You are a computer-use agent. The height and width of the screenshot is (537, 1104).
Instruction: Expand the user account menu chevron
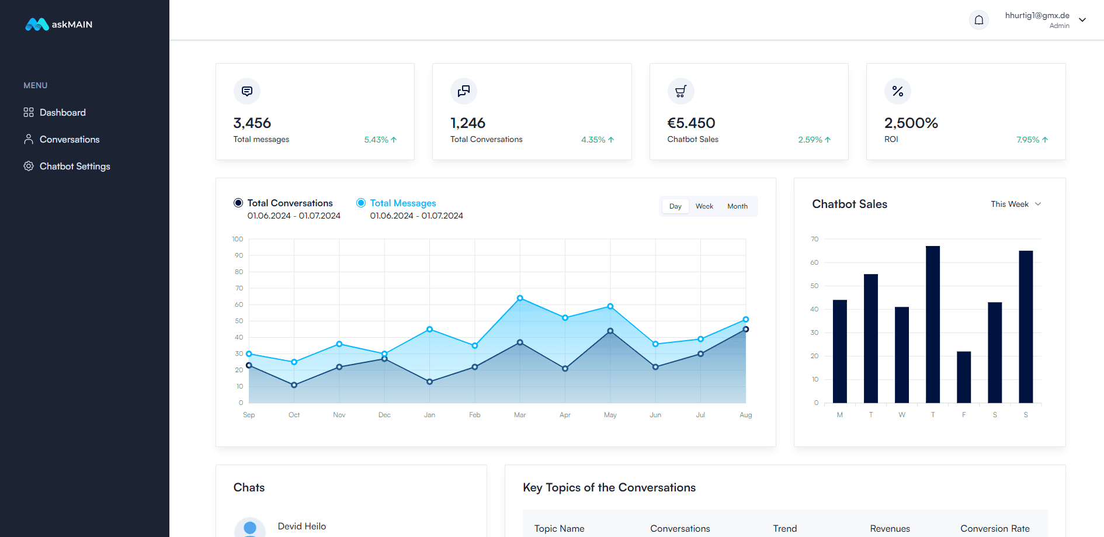click(x=1082, y=20)
